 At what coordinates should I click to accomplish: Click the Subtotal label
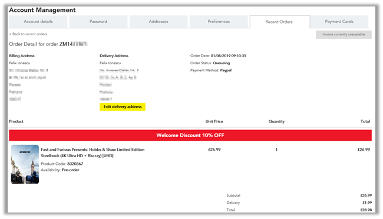[233, 195]
